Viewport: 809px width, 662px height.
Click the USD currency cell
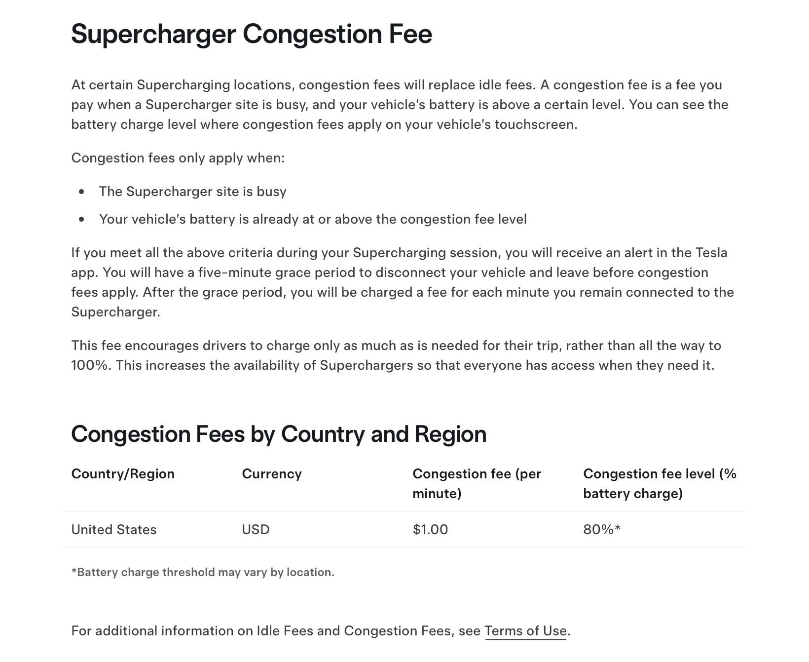point(256,530)
